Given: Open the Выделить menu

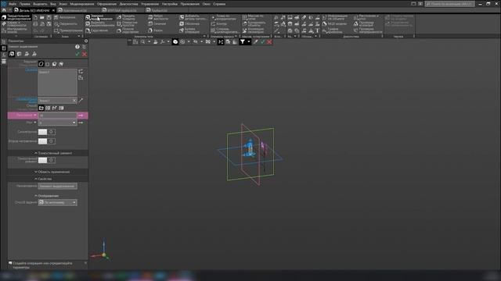Looking at the screenshot, I should [x=40, y=4].
